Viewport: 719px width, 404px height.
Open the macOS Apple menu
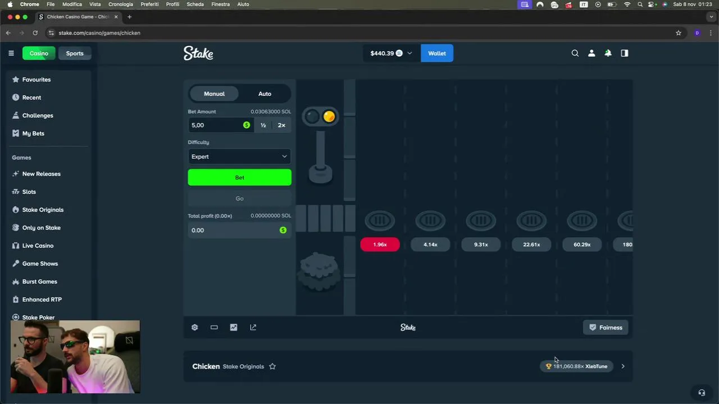(10, 4)
